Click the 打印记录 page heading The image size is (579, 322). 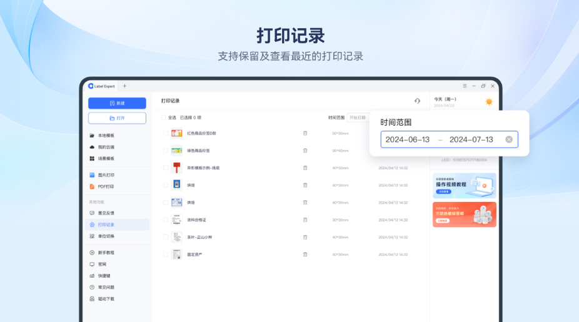coord(170,101)
